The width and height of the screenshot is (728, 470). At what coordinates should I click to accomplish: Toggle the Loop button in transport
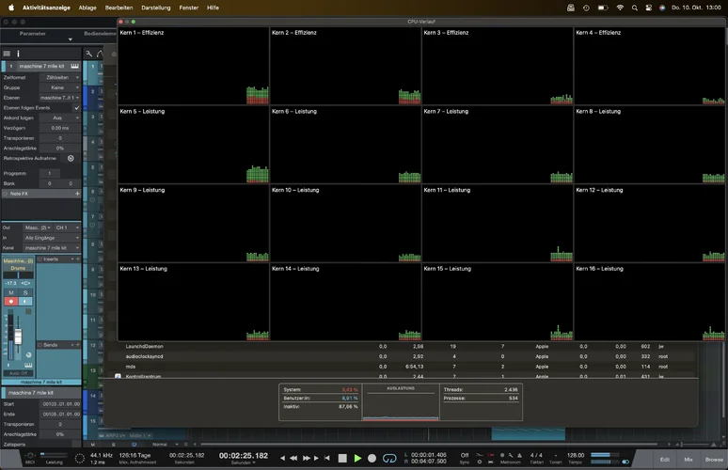click(389, 458)
